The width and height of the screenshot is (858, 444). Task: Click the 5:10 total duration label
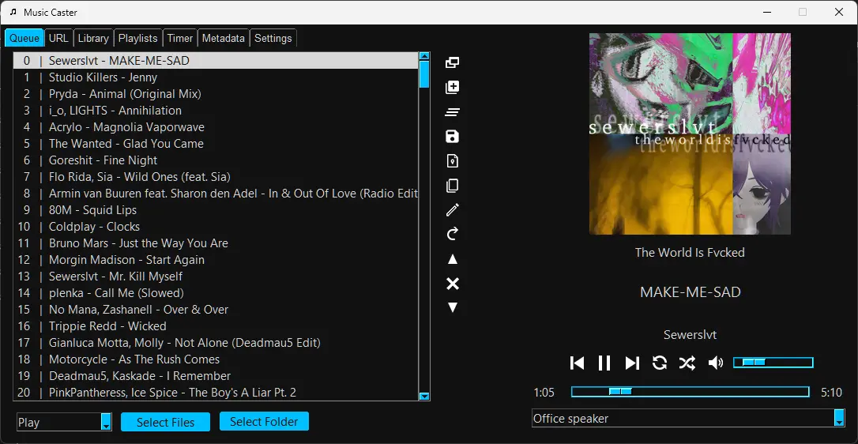831,393
